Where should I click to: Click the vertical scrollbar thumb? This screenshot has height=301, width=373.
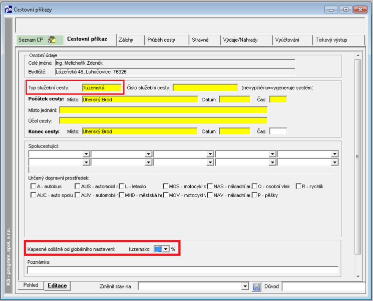[357, 157]
